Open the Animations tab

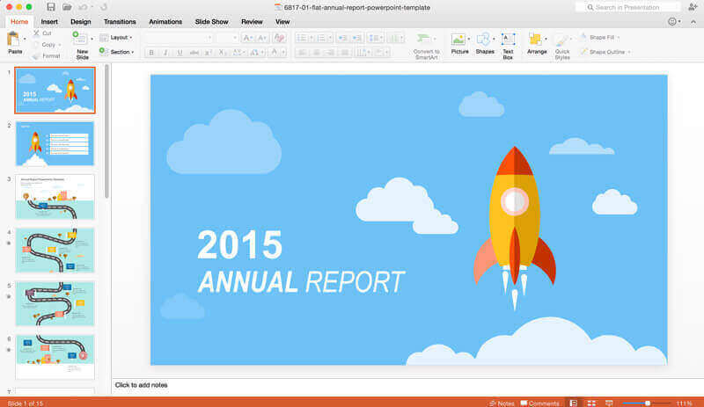pyautogui.click(x=165, y=21)
